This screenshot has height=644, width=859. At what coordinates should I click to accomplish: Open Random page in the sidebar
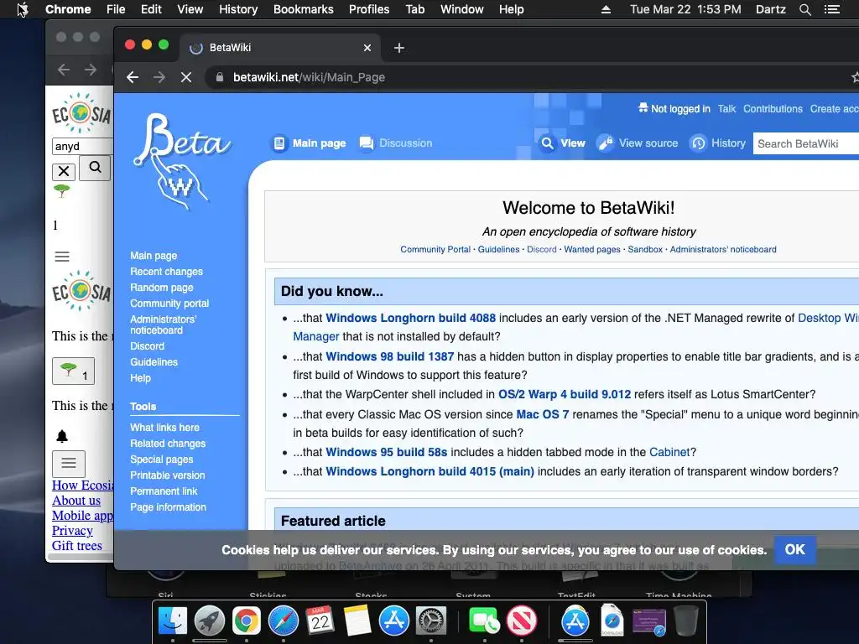click(x=162, y=288)
